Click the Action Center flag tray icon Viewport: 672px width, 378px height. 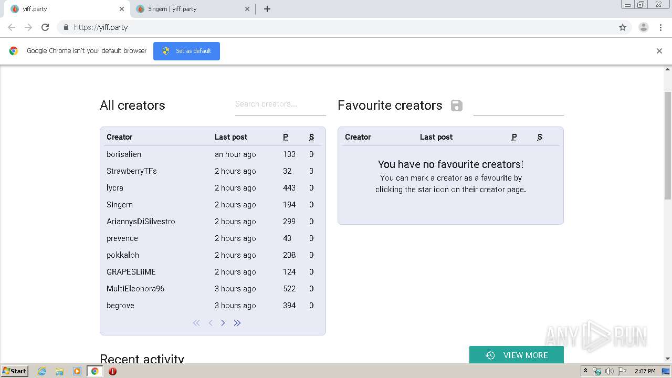tap(622, 371)
